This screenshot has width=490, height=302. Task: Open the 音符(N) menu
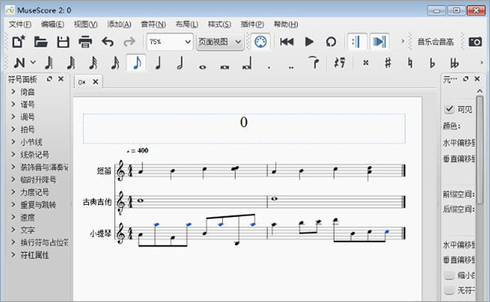click(154, 24)
